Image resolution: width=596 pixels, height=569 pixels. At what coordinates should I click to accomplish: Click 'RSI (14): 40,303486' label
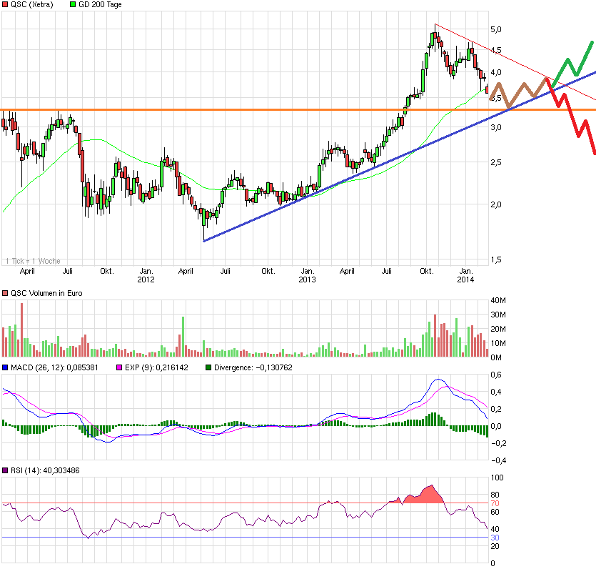pyautogui.click(x=45, y=471)
